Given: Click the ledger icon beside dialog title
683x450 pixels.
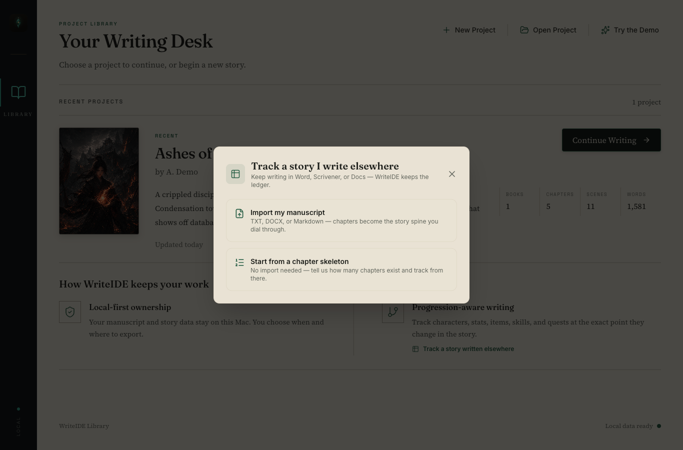Looking at the screenshot, I should [x=235, y=174].
